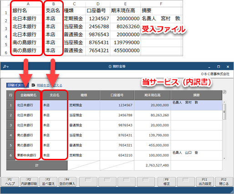Click the spreadsheet cell 名義人 宮村 敦

coord(161,19)
